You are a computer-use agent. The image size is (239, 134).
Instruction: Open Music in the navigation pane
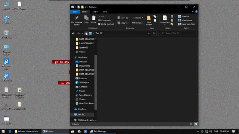80,91
